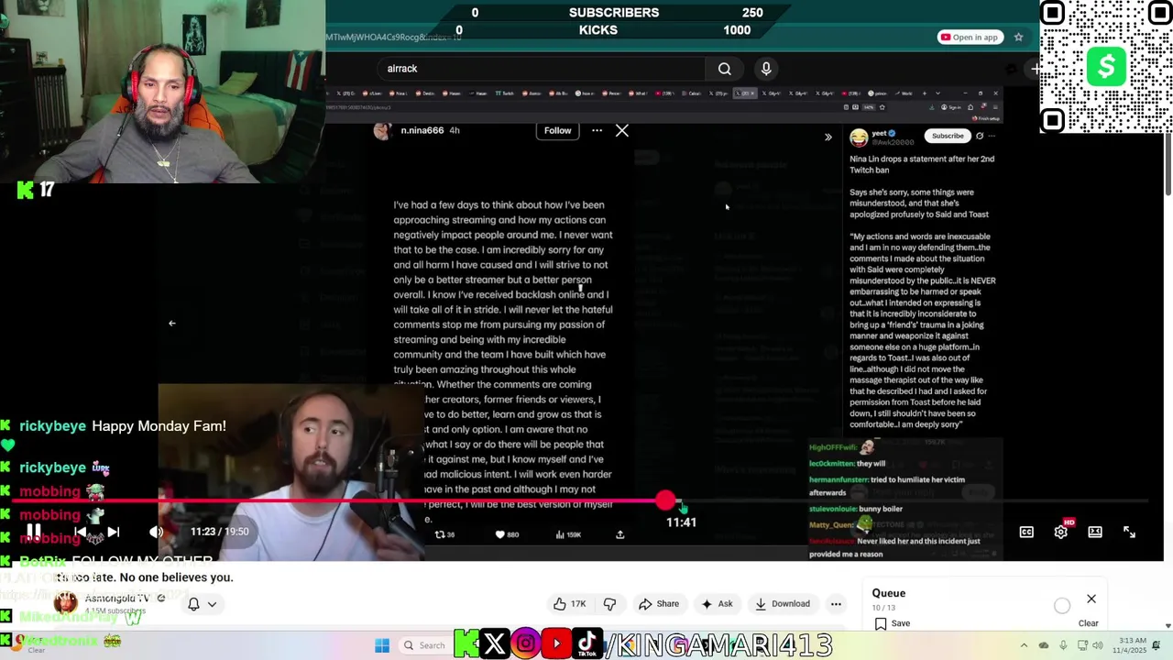The width and height of the screenshot is (1173, 660).
Task: Open more actions ellipsis below video
Action: click(836, 604)
